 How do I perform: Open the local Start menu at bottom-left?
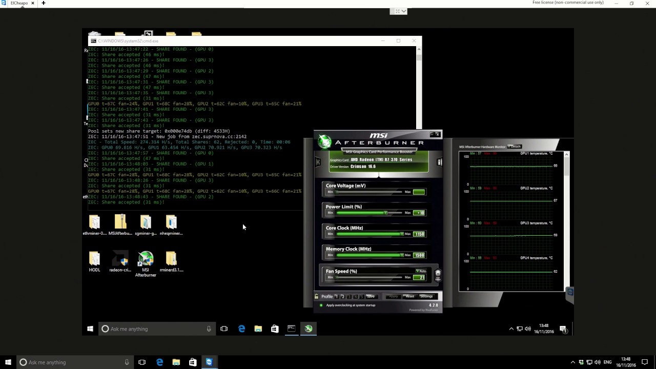click(7, 362)
